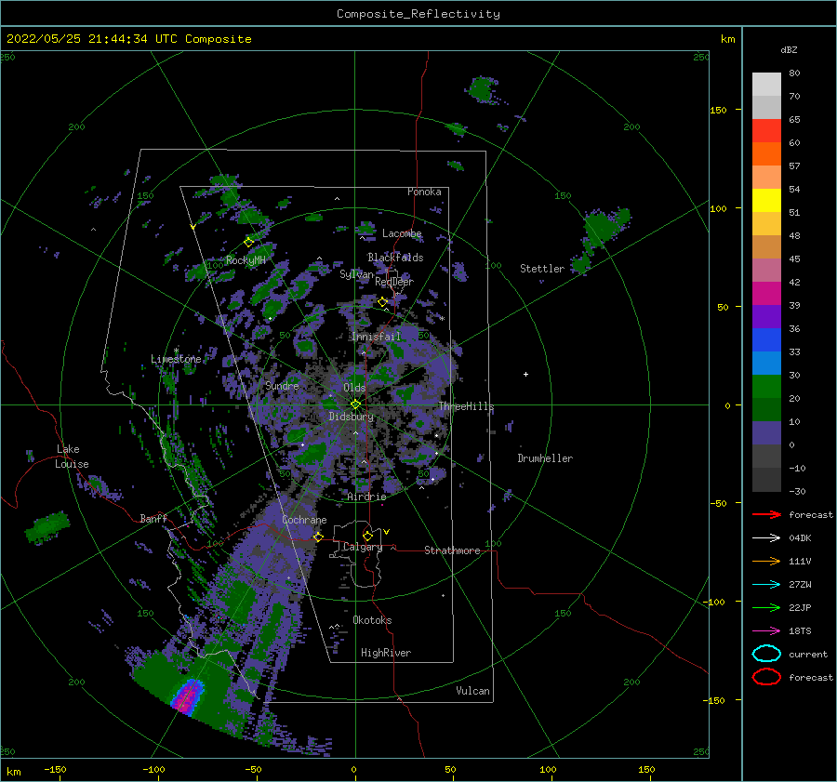Click the red 65 dBZ color band
This screenshot has height=782, width=837.
coord(766,130)
